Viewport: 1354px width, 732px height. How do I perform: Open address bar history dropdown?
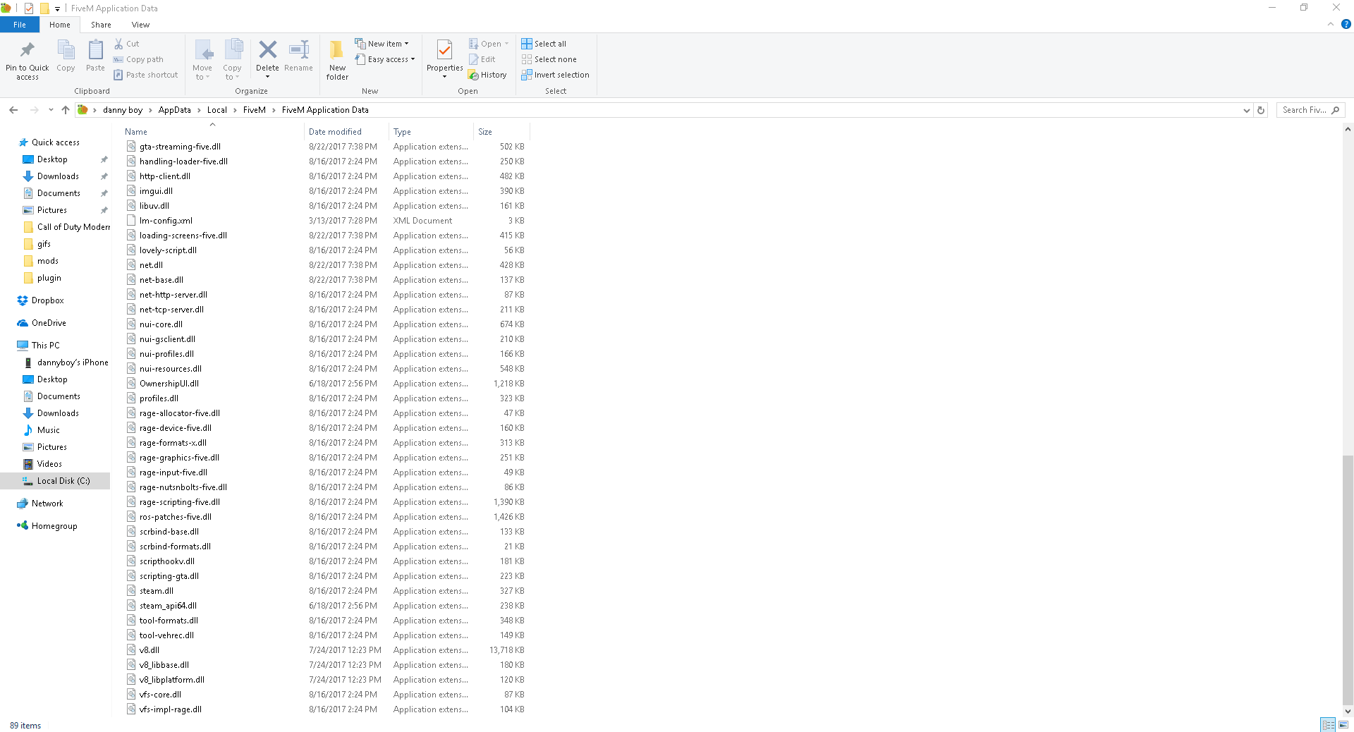1246,110
